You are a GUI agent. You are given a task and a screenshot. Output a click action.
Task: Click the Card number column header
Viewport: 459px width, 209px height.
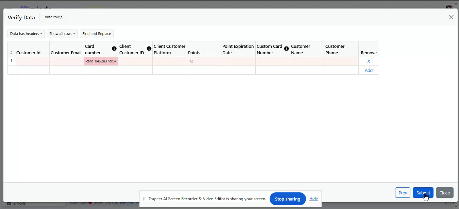[101, 49]
